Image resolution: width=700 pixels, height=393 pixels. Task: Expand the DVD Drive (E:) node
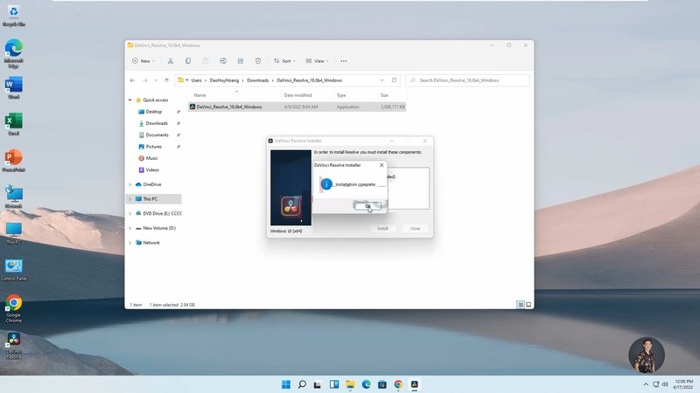coord(129,213)
